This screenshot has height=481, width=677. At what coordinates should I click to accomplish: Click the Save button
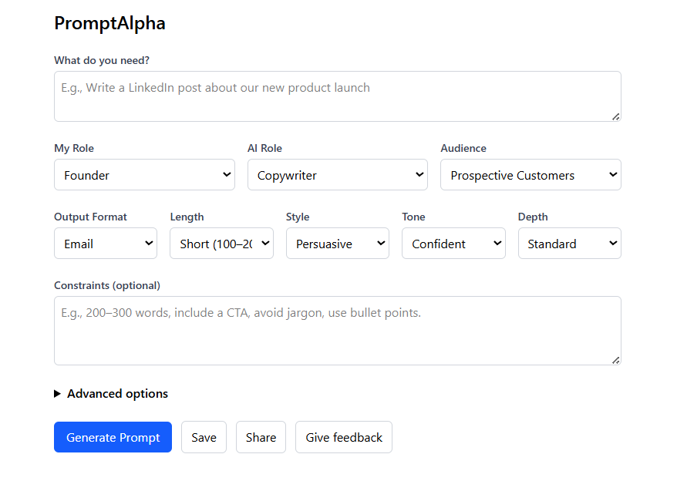click(x=204, y=437)
